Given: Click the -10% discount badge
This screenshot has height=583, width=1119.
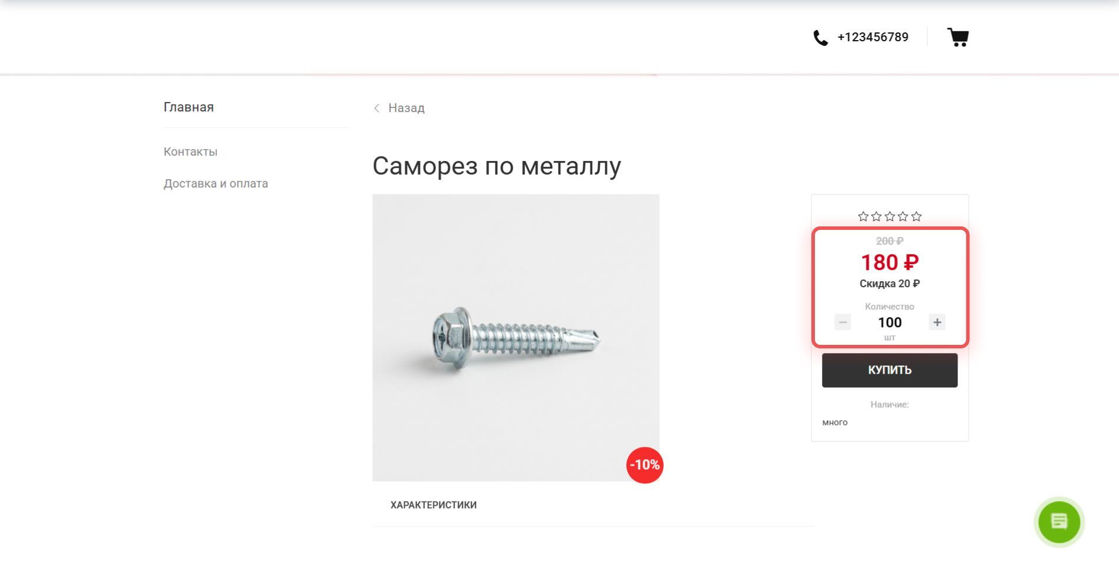Looking at the screenshot, I should tap(645, 465).
